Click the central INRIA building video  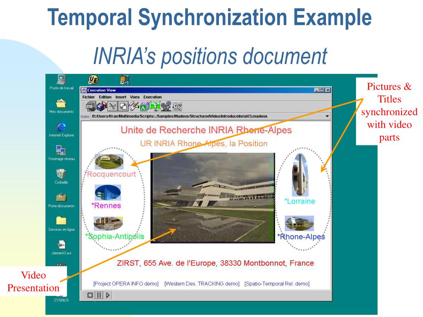213,198
